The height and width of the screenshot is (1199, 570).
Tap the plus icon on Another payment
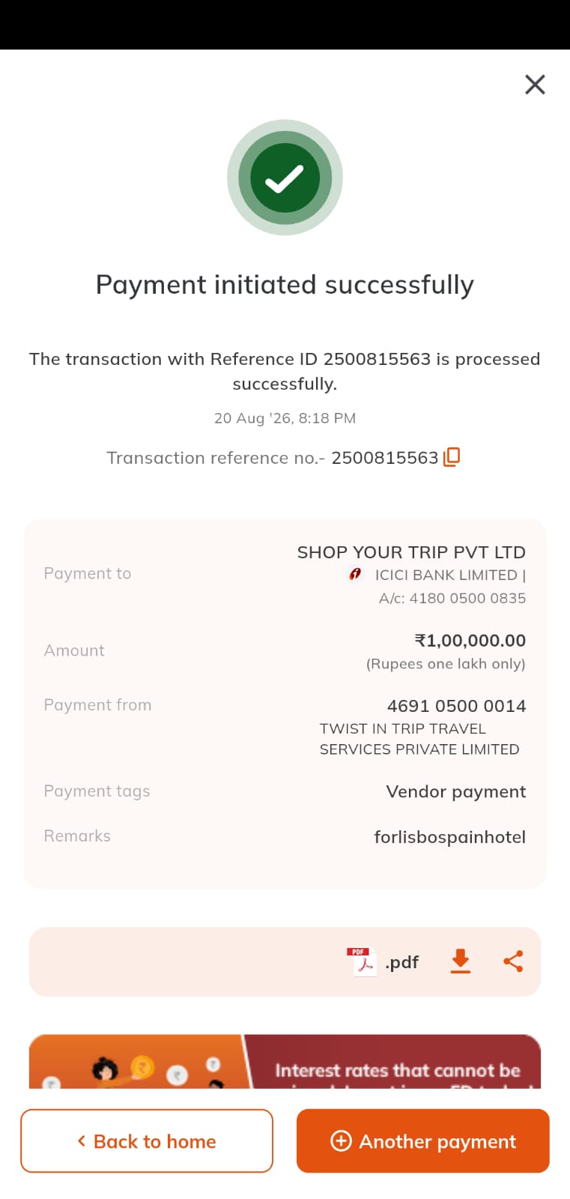341,1141
